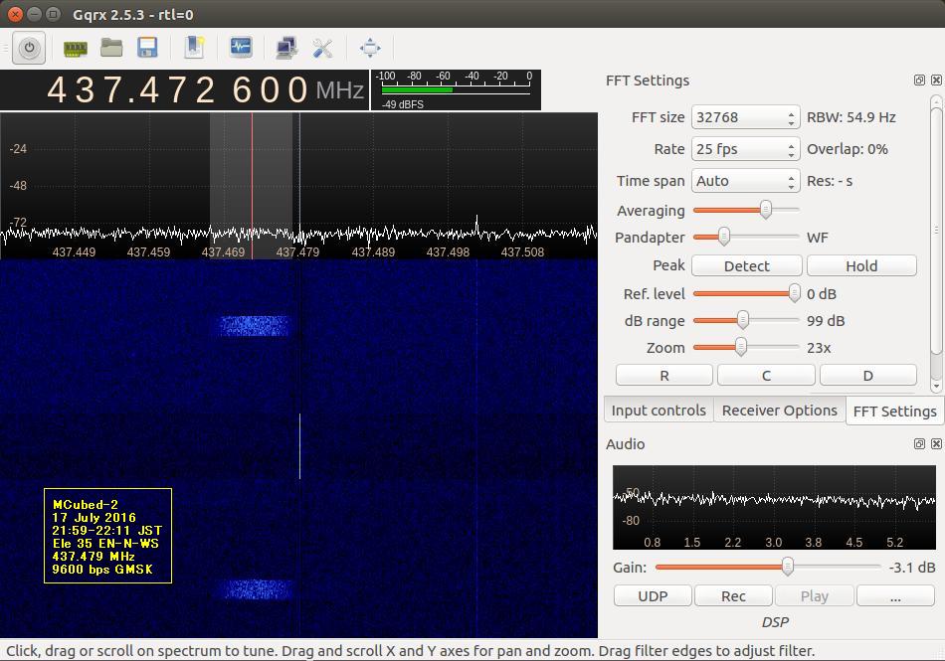Screen dimensions: 945x661
Task: Click the 0 dB reference level value
Action: 822,294
